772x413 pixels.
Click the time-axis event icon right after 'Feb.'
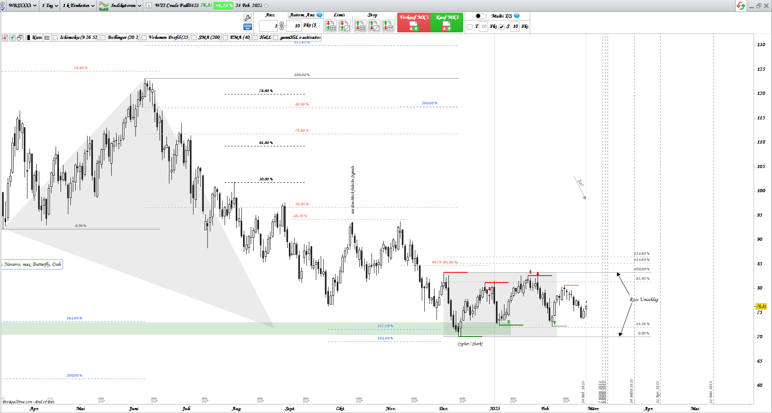click(x=566, y=400)
